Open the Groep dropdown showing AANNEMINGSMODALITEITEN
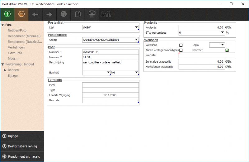The height and width of the screenshot is (162, 249). 136,40
